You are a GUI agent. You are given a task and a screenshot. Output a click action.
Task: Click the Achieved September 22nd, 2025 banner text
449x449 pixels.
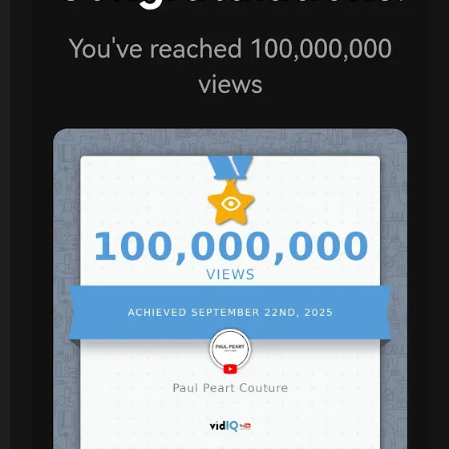(x=230, y=312)
